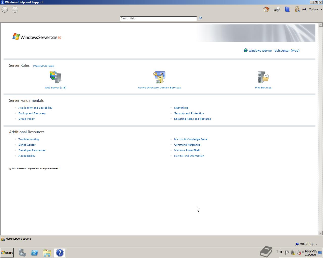Launch Windows PowerShell from taskbar
The height and width of the screenshot is (258, 323).
coord(35,253)
